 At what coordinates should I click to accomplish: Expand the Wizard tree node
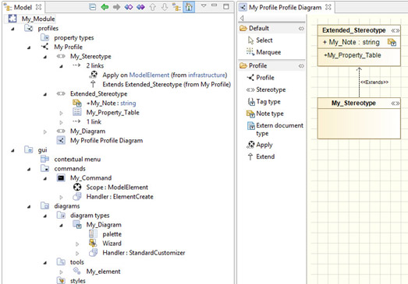pos(77,244)
